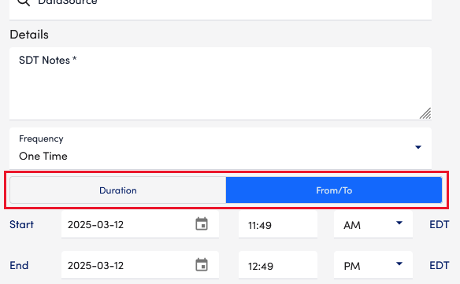
Task: Click the Frequency dropdown arrow
Action: click(418, 147)
